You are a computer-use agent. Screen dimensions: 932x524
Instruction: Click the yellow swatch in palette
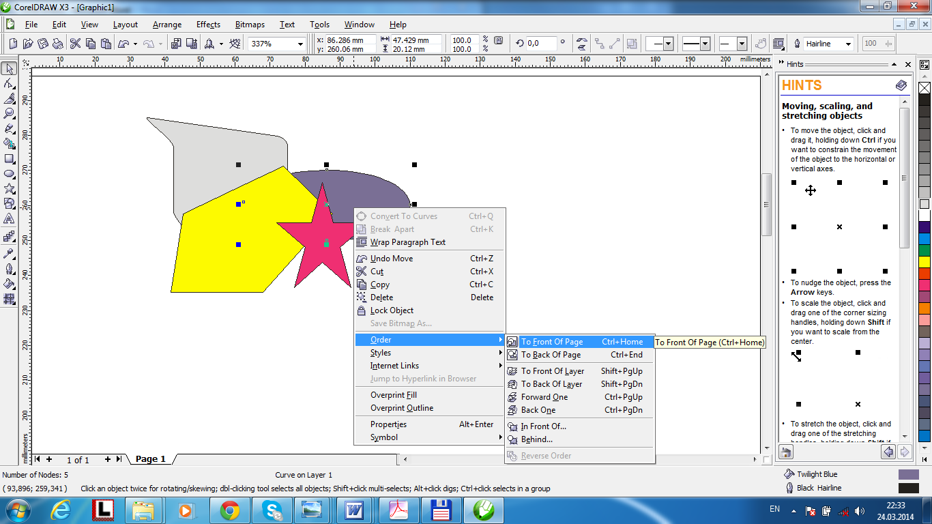[x=924, y=261]
